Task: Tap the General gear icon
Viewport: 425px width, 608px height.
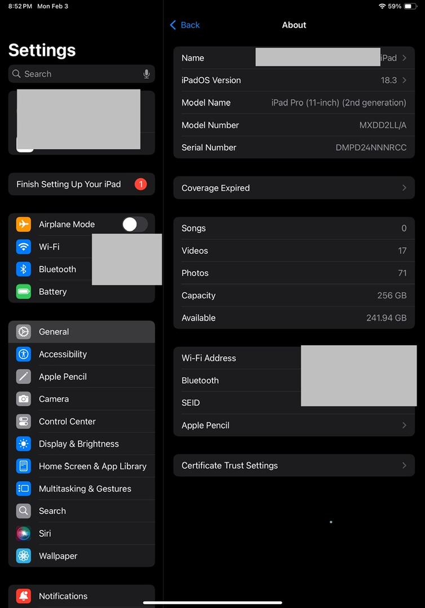Action: (x=24, y=332)
